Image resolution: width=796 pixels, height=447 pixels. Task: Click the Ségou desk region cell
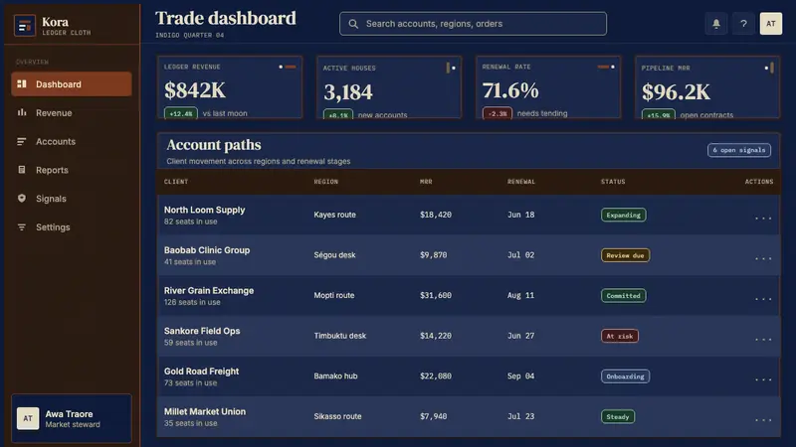tap(334, 255)
